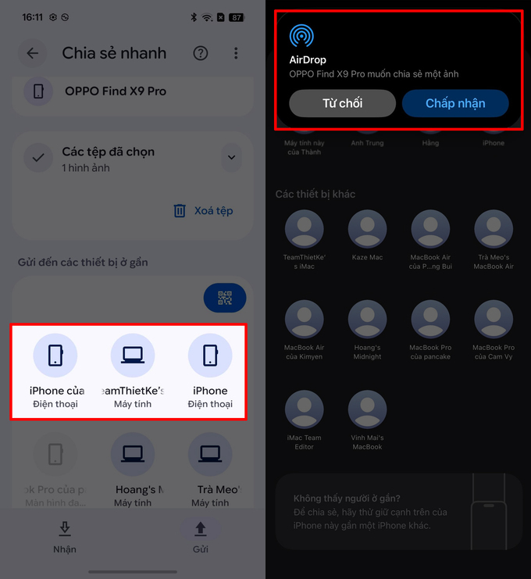
Task: Select Kaze Mac AirDrop contact
Action: point(367,236)
